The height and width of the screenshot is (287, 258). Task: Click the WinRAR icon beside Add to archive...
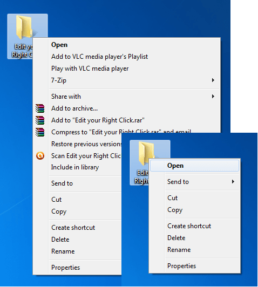pyautogui.click(x=40, y=108)
